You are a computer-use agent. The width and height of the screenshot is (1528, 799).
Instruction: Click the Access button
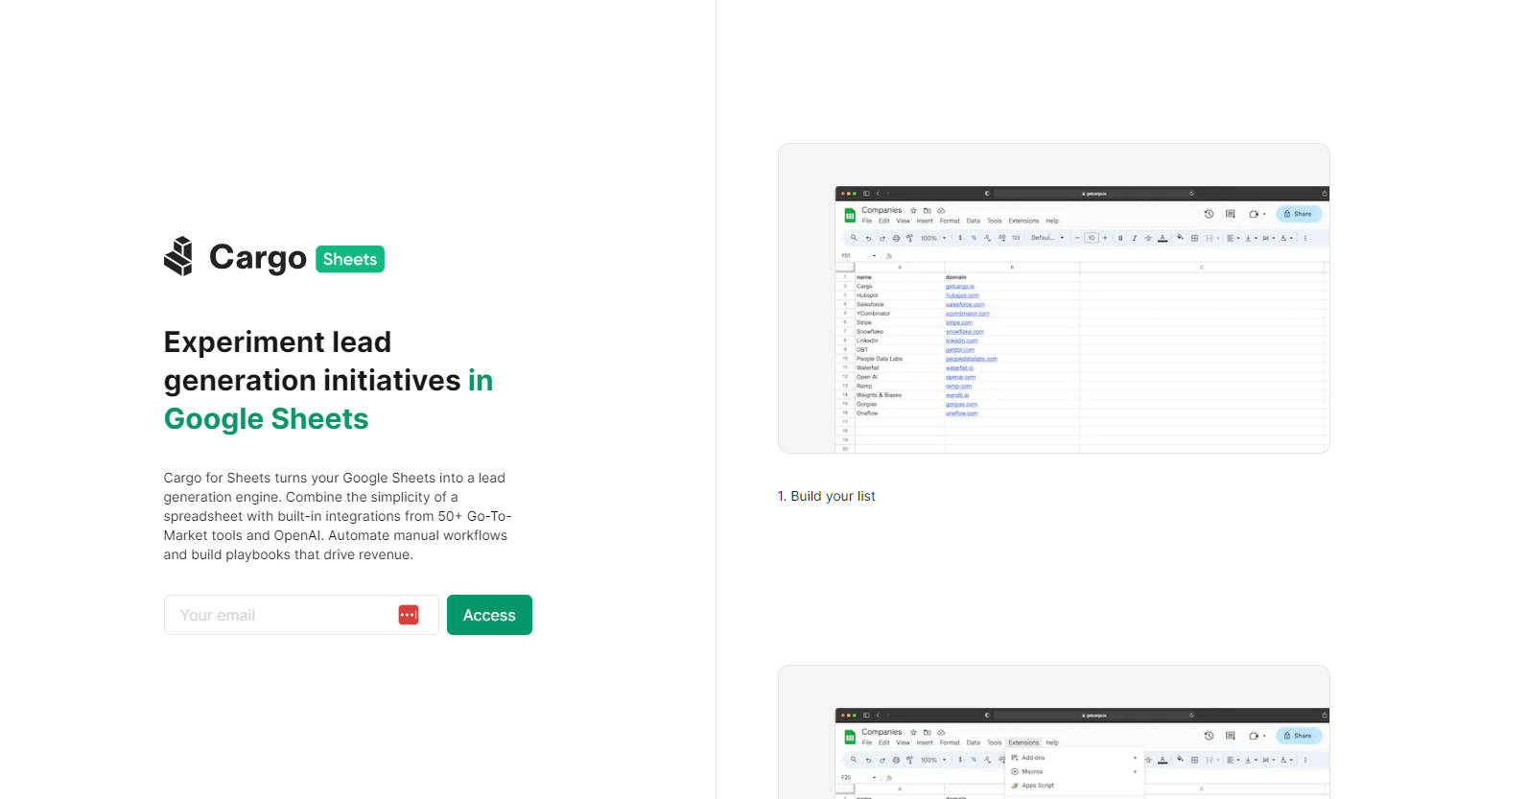click(x=489, y=615)
